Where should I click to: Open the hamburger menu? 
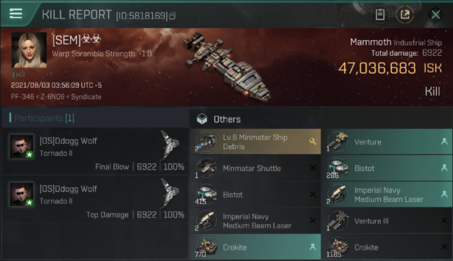[x=16, y=14]
